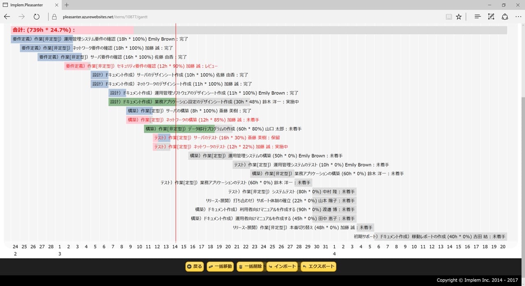Click the 一括削除 bulk delete button
The image size is (525, 286).
(x=250, y=267)
